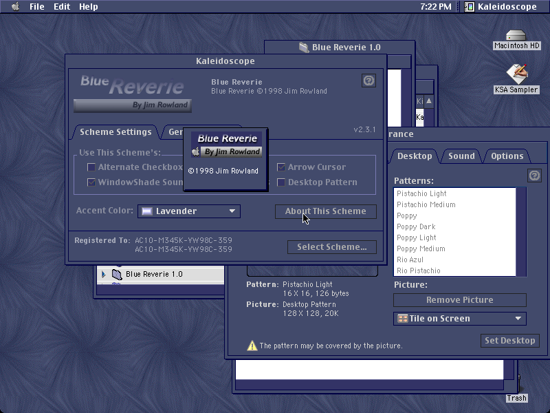The width and height of the screenshot is (550, 413).
Task: Click the Set Desktop button
Action: 509,340
